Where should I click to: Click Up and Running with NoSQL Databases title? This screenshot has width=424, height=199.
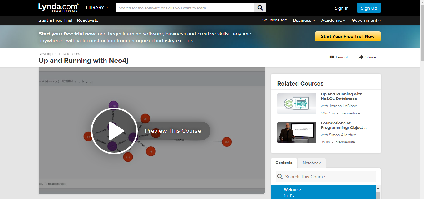[342, 96]
